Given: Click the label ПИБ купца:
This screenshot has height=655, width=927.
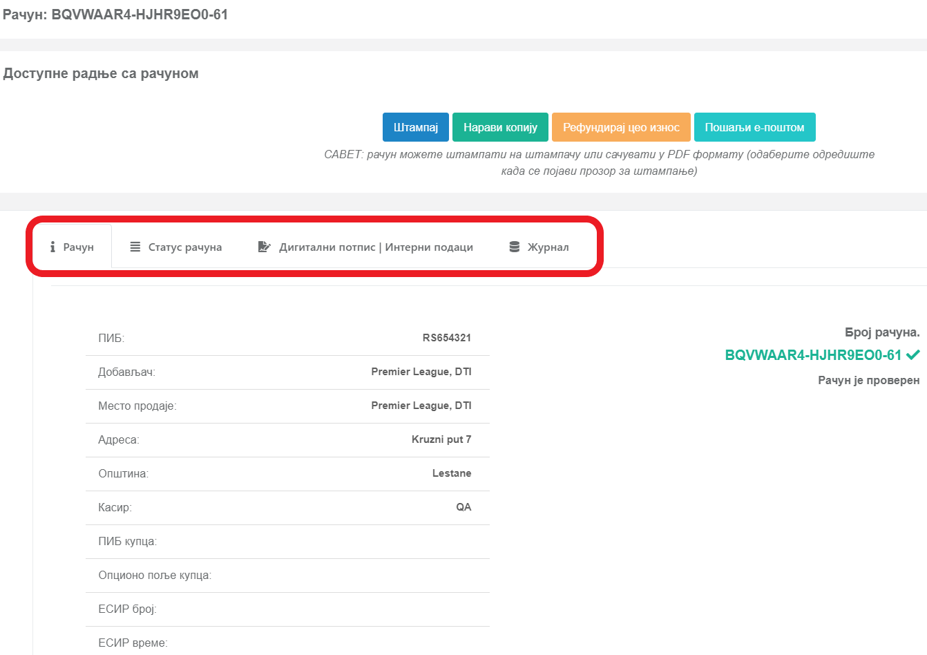Looking at the screenshot, I should pos(128,542).
